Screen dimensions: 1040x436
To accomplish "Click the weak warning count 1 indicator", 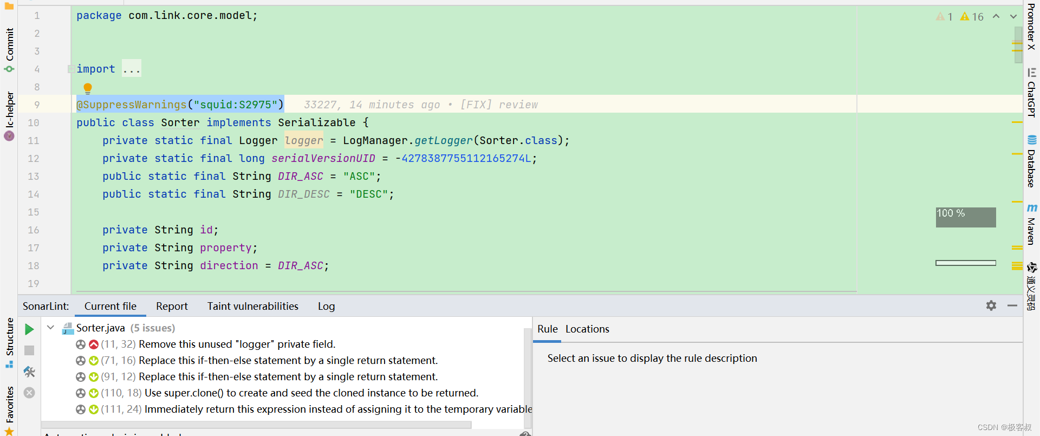I will [x=944, y=17].
